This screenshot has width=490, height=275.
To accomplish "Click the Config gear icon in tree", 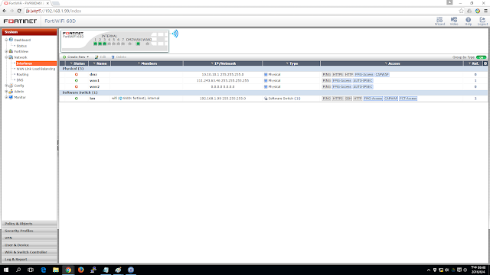I will pyautogui.click(x=11, y=85).
